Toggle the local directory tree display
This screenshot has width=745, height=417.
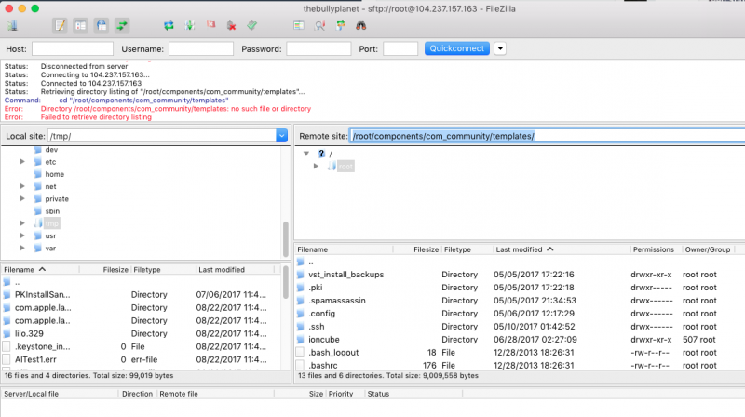[x=80, y=26]
